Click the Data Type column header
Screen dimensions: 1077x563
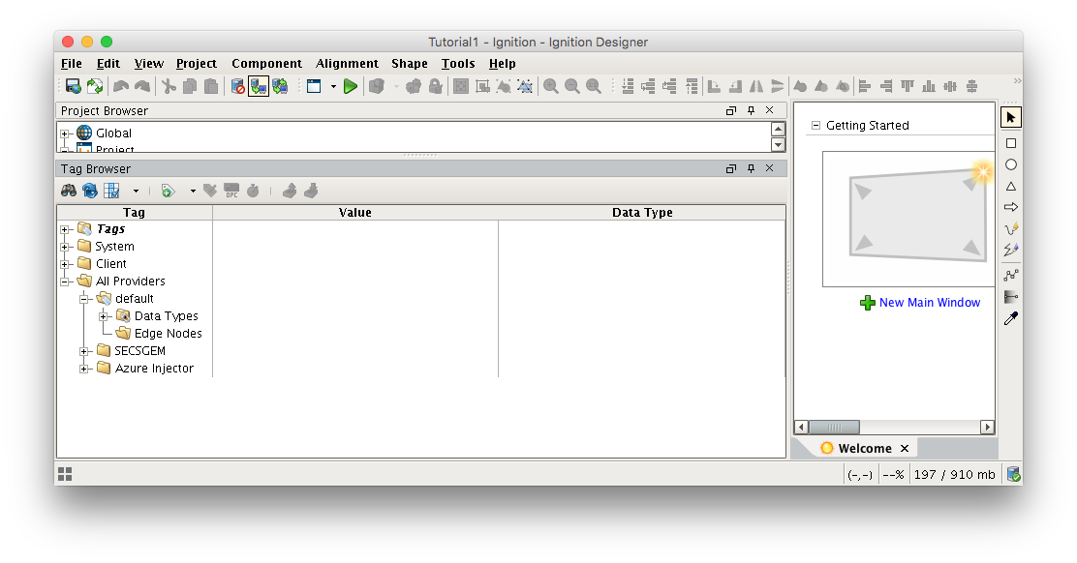pos(641,213)
